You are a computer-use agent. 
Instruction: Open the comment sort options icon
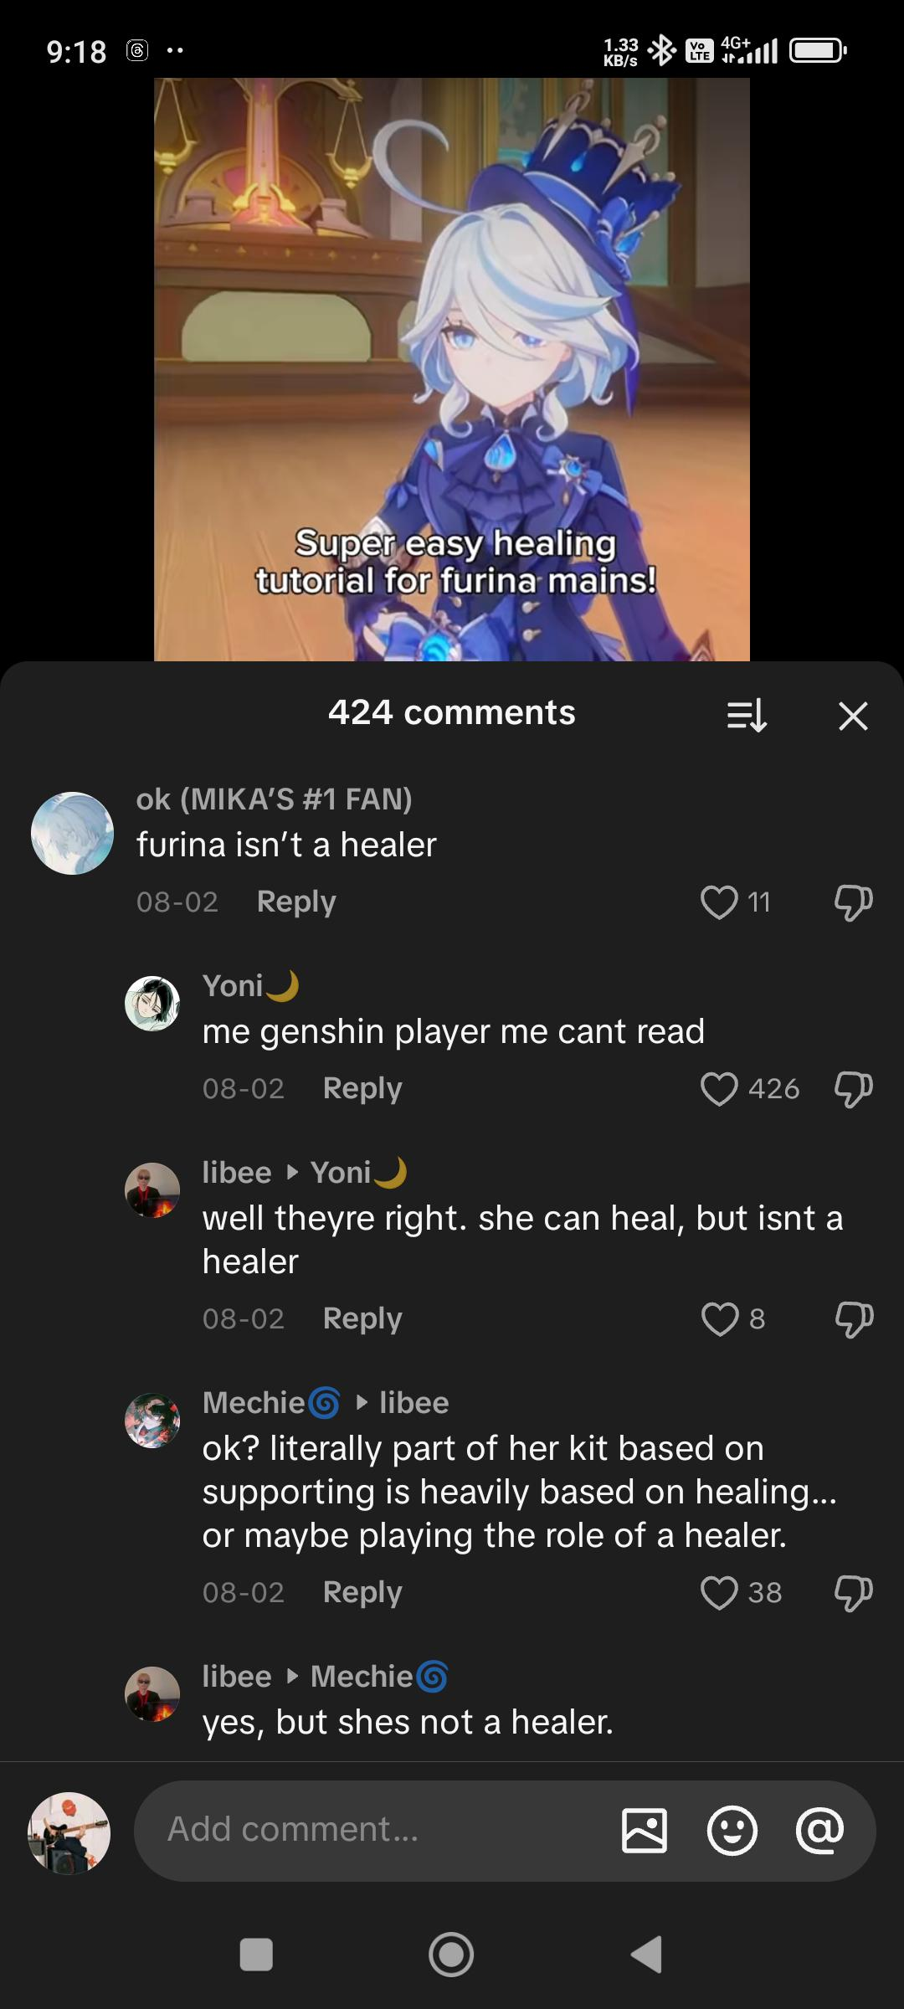[747, 716]
